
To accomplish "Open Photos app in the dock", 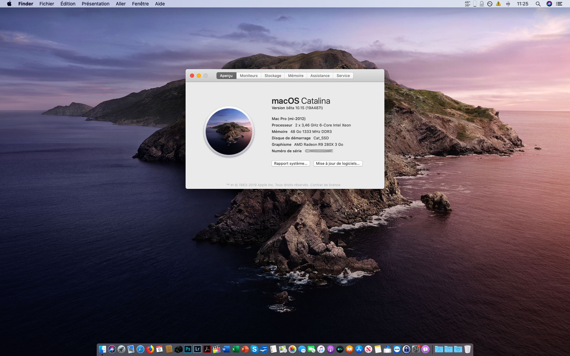I will click(x=292, y=349).
